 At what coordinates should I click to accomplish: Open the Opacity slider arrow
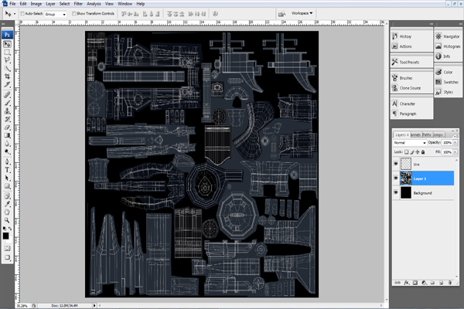(x=455, y=142)
